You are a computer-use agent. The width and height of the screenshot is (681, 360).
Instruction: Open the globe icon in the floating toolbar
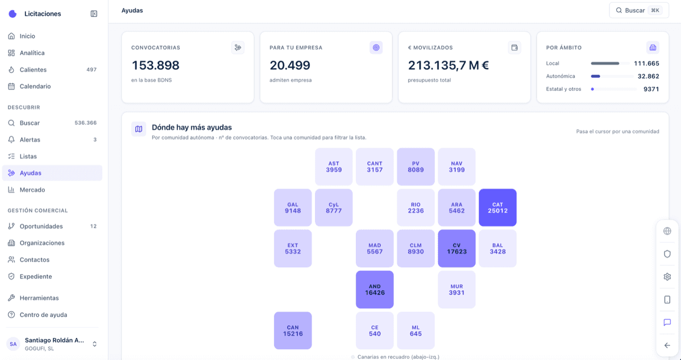point(667,231)
